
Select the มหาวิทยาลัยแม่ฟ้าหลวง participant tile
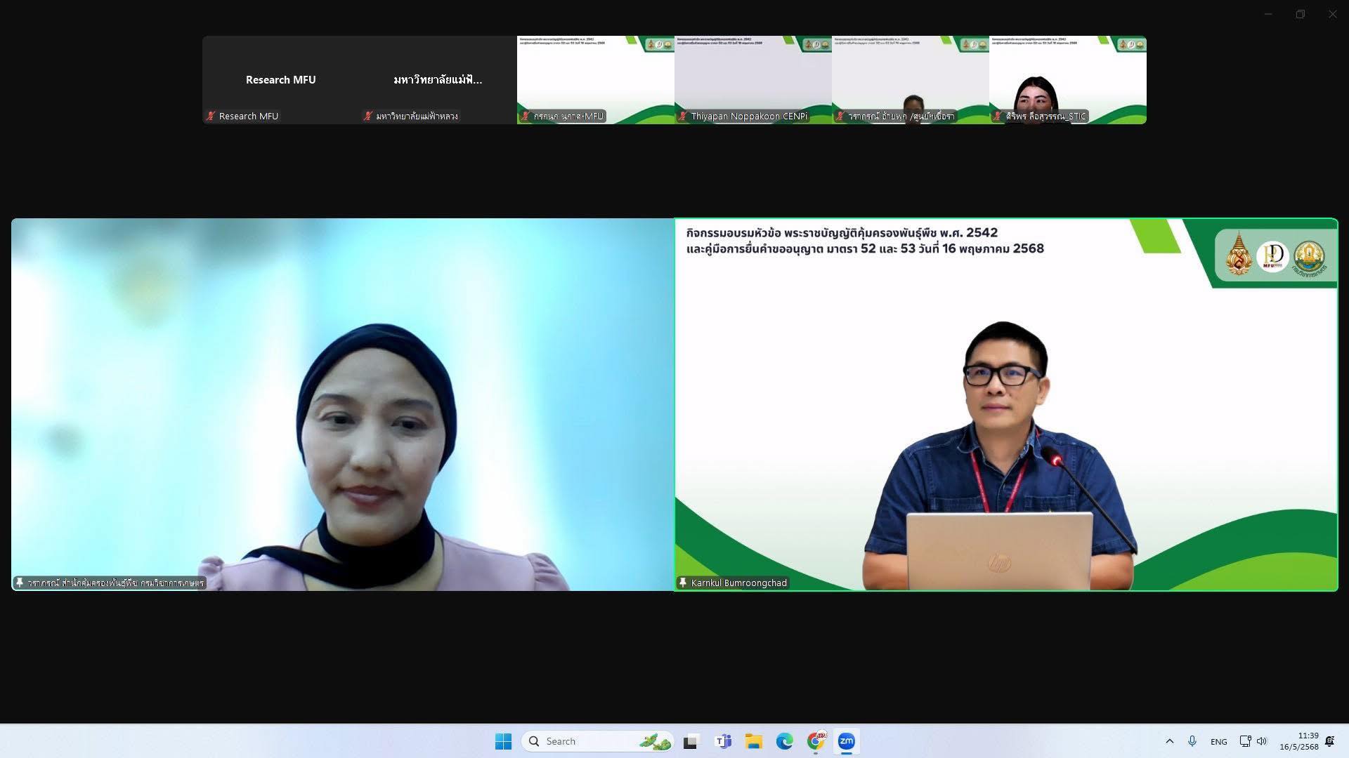click(438, 80)
